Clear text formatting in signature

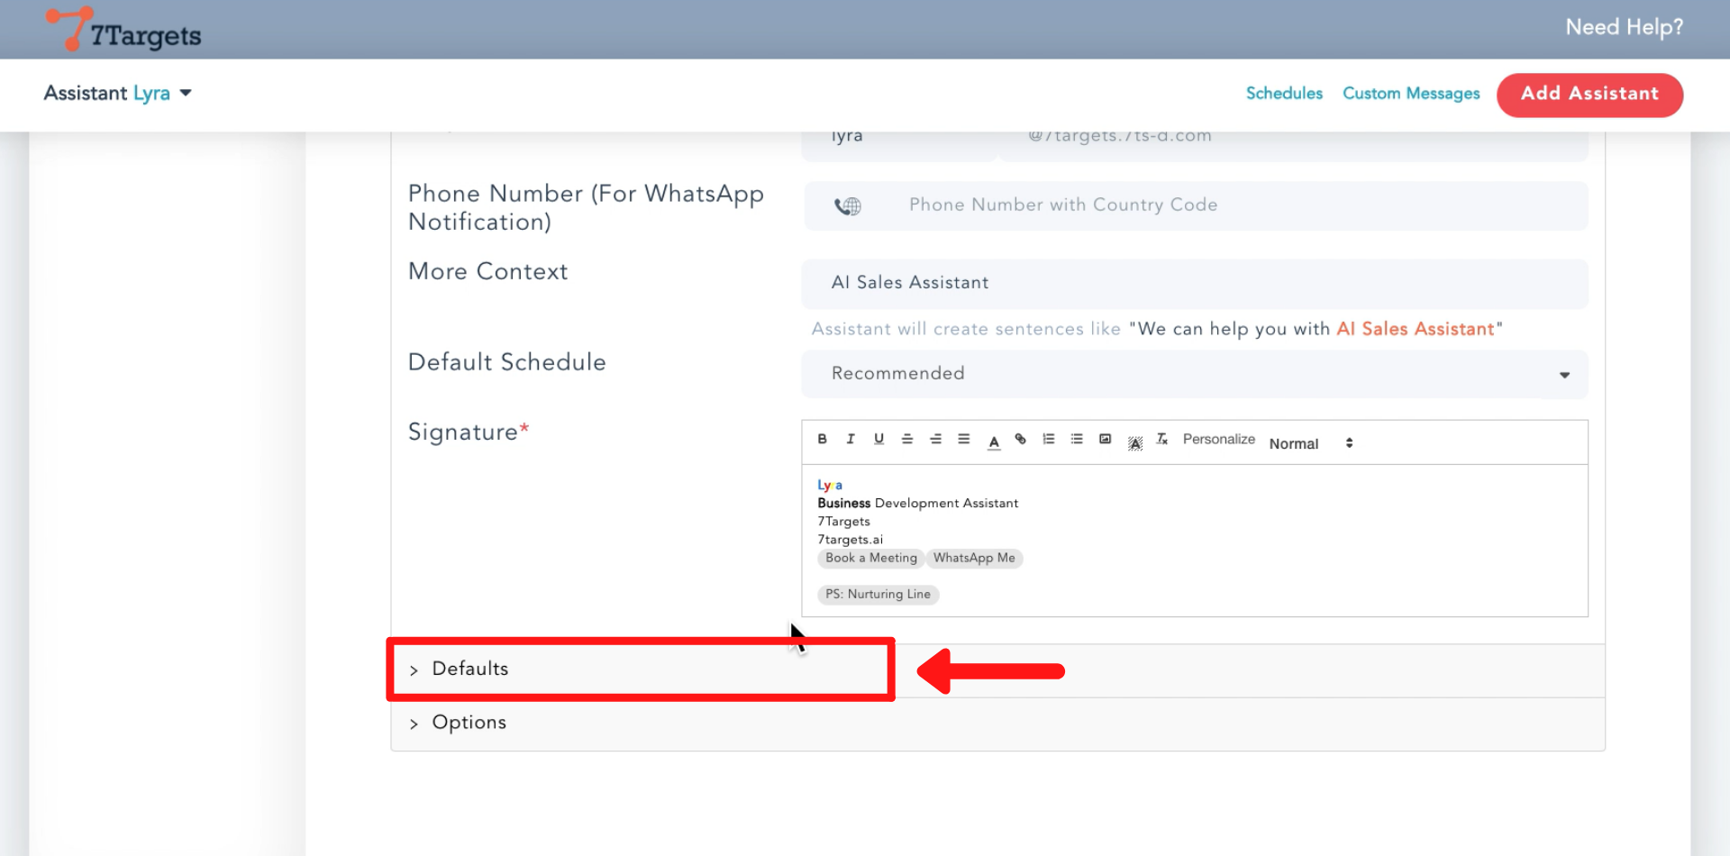tap(1161, 440)
